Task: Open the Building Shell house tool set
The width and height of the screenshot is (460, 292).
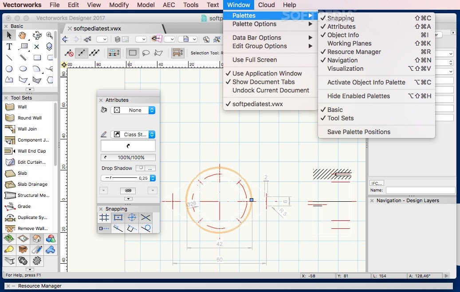Action: pos(37,239)
